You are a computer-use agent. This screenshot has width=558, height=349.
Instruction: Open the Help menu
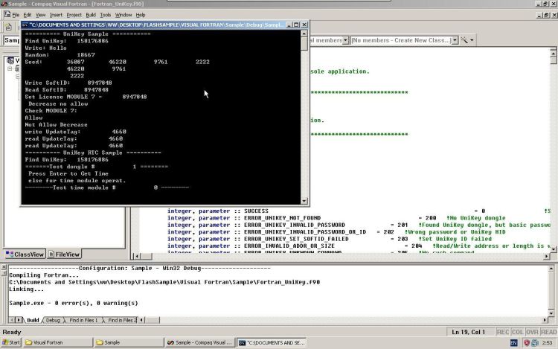(141, 15)
